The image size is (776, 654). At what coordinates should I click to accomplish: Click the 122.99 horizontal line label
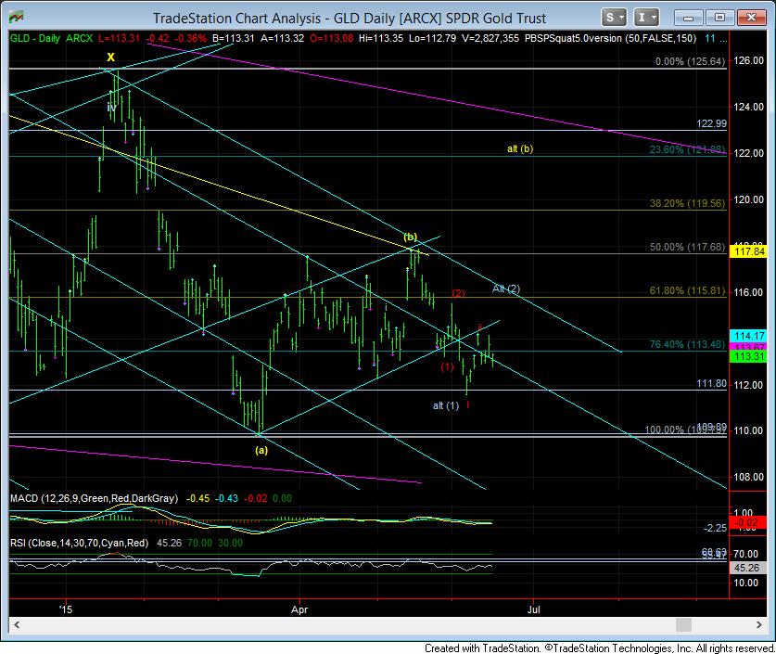point(711,123)
